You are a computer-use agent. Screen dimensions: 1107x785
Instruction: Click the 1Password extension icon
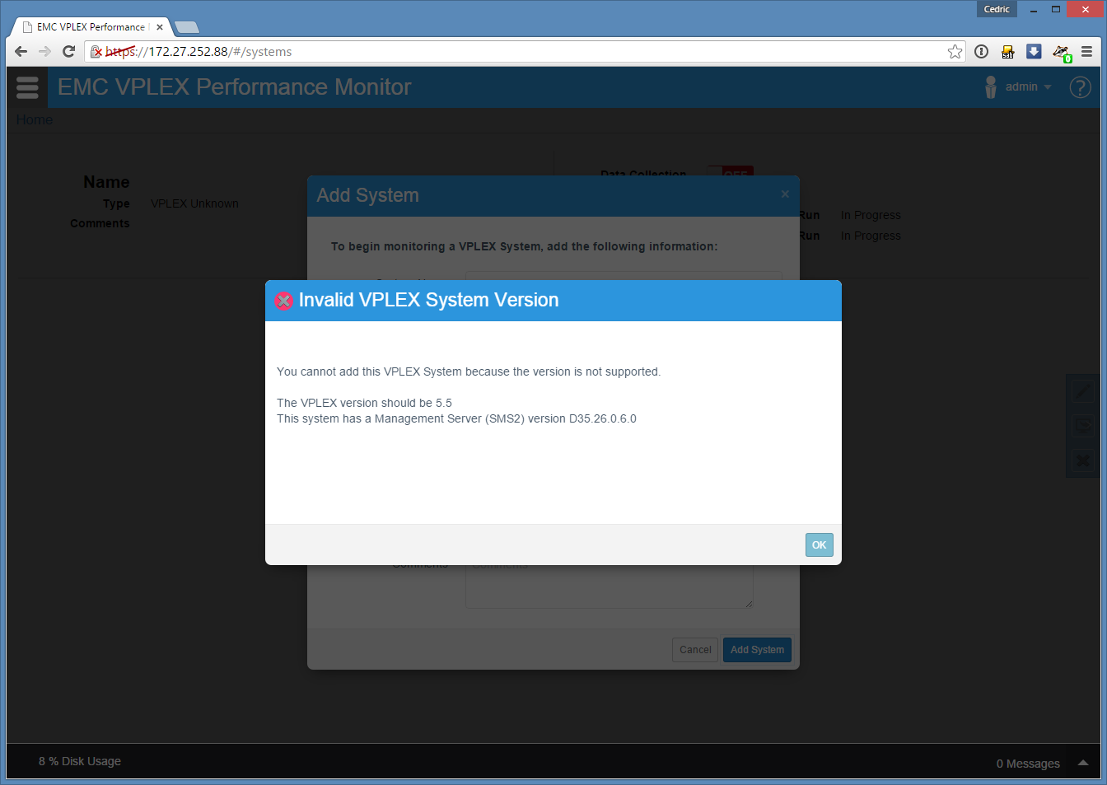click(x=981, y=52)
